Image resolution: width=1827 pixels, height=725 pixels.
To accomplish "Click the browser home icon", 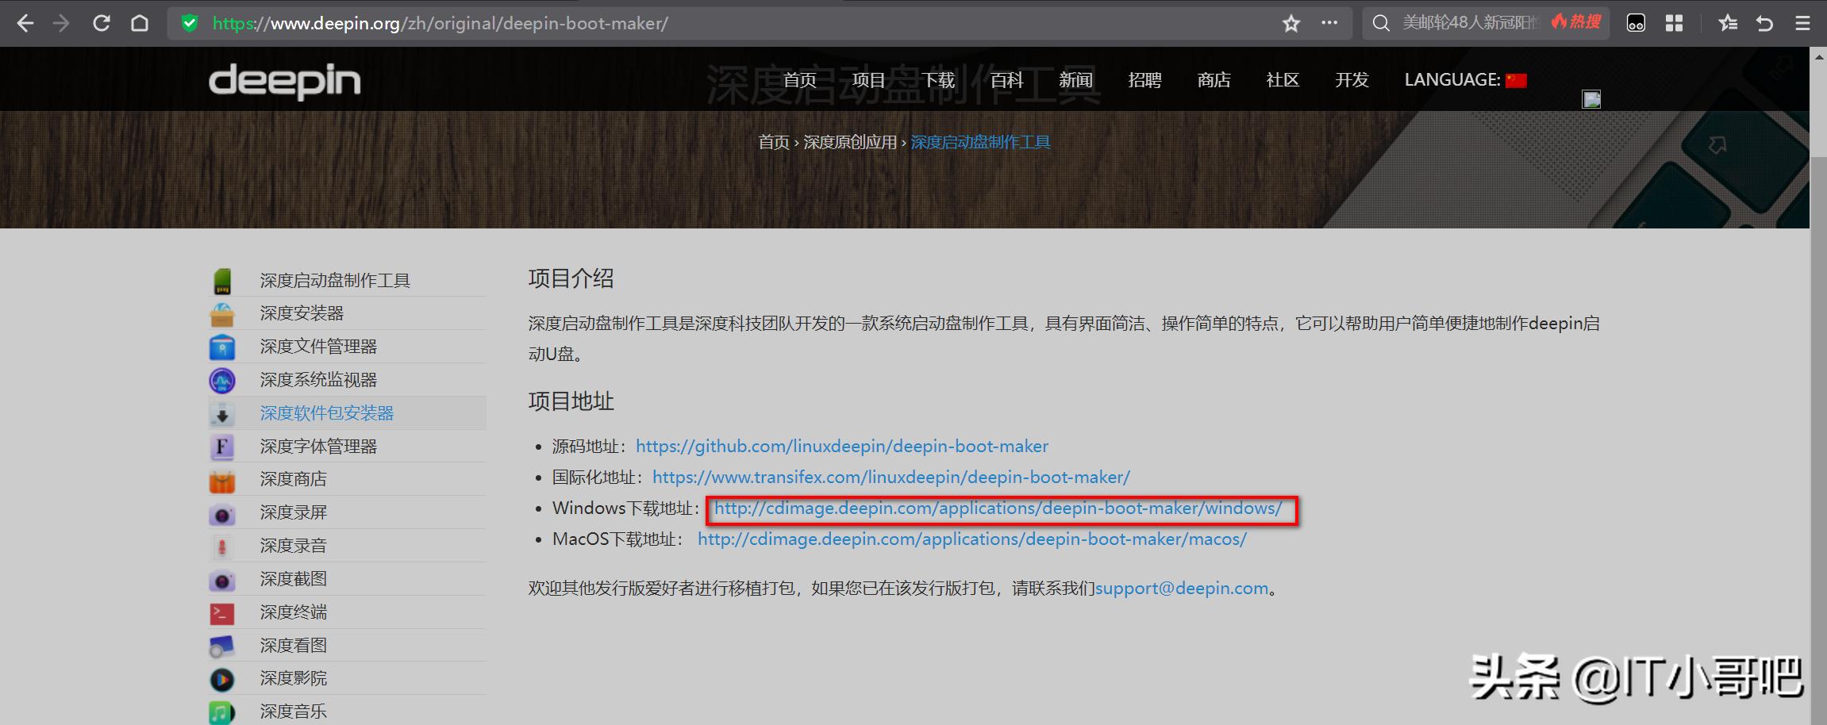I will click(139, 23).
